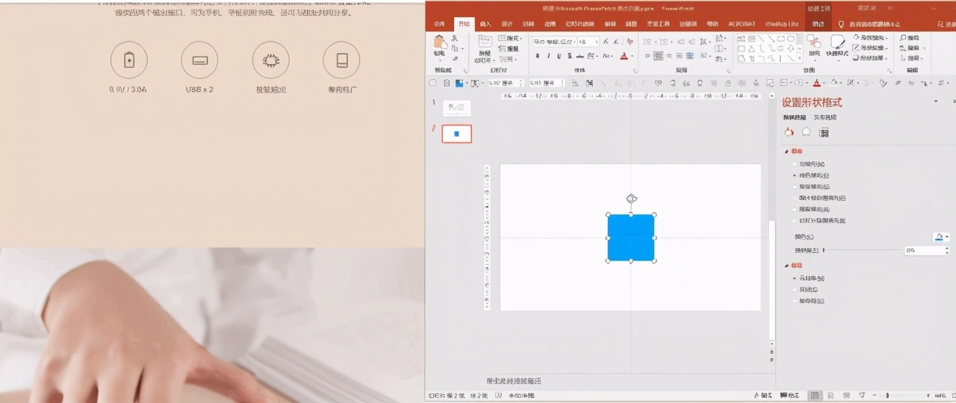This screenshot has height=403, width=956.
Task: Click the chip icon on the web page
Action: [x=270, y=60]
